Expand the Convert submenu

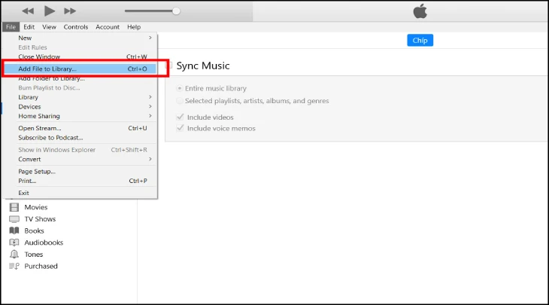[81, 159]
